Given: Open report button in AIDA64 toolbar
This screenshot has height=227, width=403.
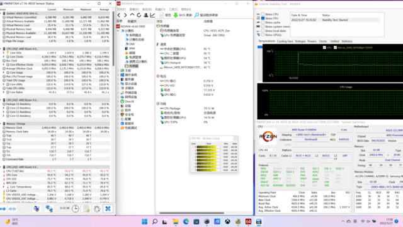Looking at the screenshot, I should [165, 15].
